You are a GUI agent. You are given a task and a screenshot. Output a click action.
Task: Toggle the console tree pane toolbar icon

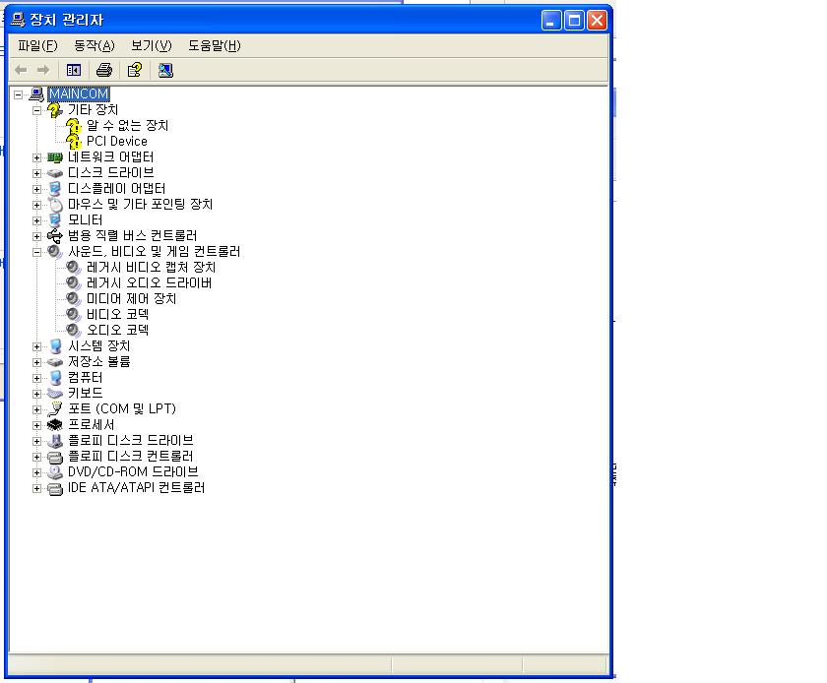point(73,70)
